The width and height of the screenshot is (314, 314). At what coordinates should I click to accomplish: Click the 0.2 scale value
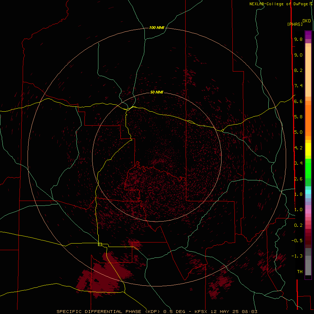(298, 225)
